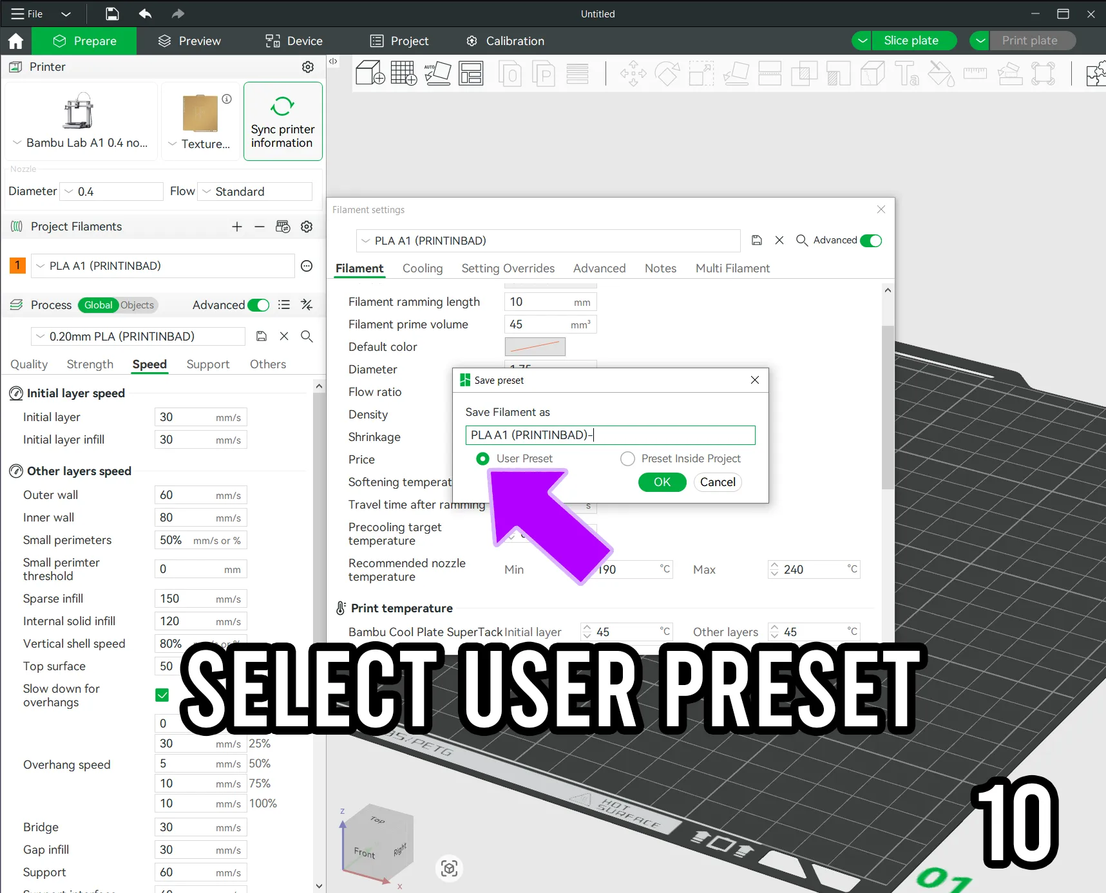Open Setting Overrides tab
Viewport: 1106px width, 893px height.
coord(508,268)
